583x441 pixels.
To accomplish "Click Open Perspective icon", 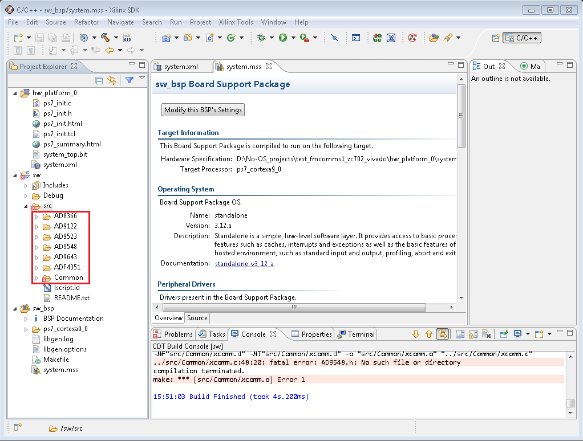I will 496,38.
